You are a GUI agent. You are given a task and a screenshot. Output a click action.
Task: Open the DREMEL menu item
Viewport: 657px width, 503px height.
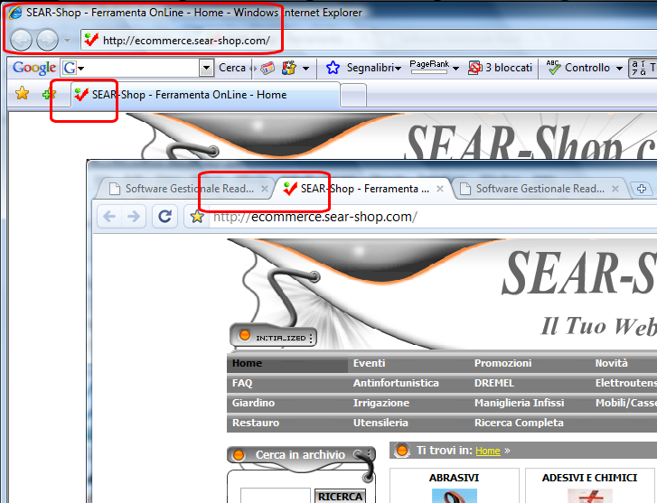[x=494, y=383]
